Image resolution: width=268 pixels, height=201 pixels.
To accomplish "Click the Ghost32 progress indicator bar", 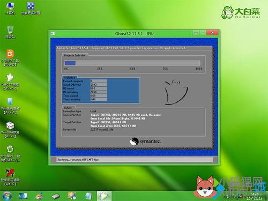I will [132, 63].
